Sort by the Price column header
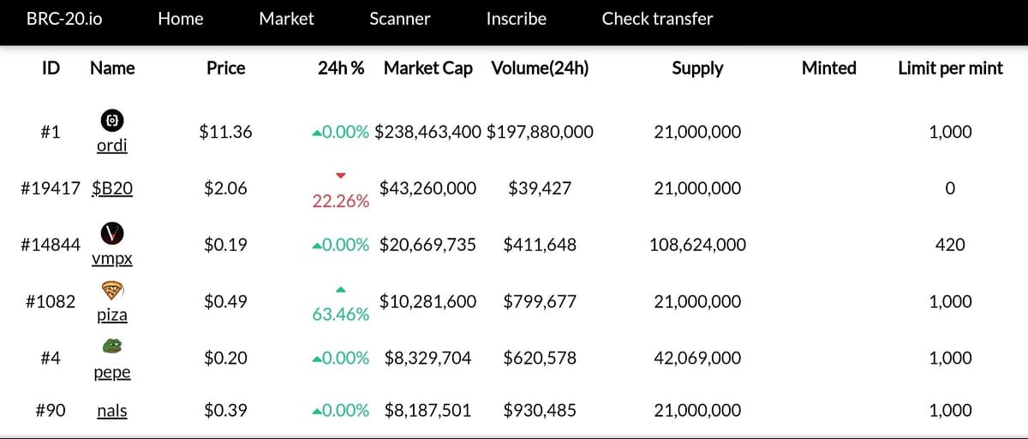Image resolution: width=1028 pixels, height=439 pixels. point(226,68)
